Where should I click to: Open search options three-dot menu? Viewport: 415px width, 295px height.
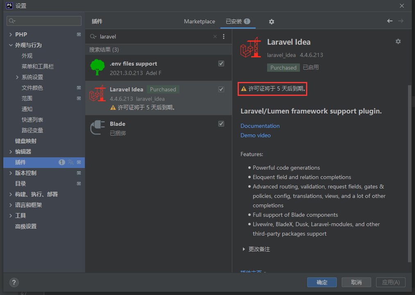pyautogui.click(x=224, y=36)
